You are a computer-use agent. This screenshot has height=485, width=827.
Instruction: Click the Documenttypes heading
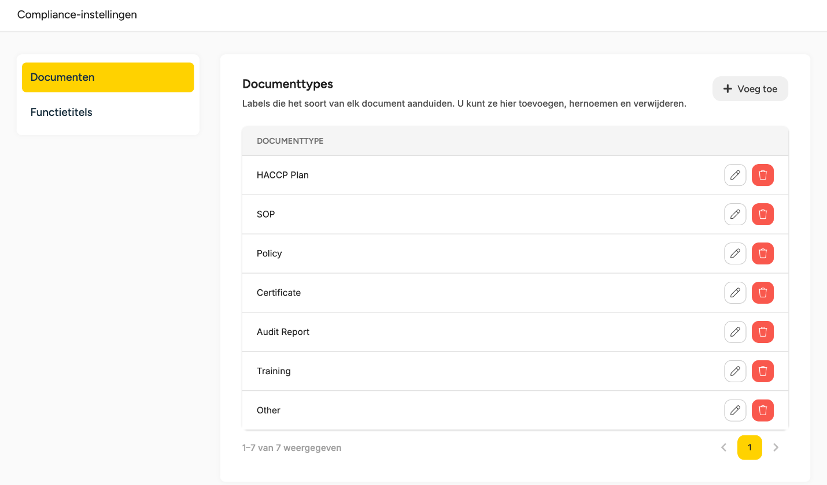(x=288, y=84)
